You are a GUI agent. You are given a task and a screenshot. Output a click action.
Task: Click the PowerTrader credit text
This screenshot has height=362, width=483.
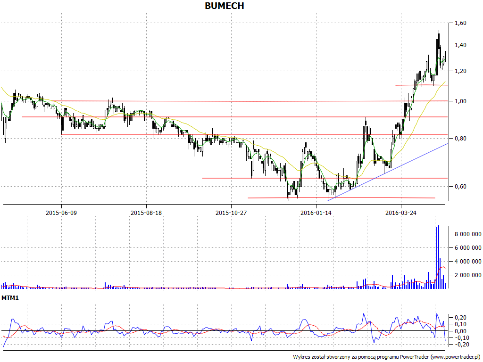click(386, 357)
